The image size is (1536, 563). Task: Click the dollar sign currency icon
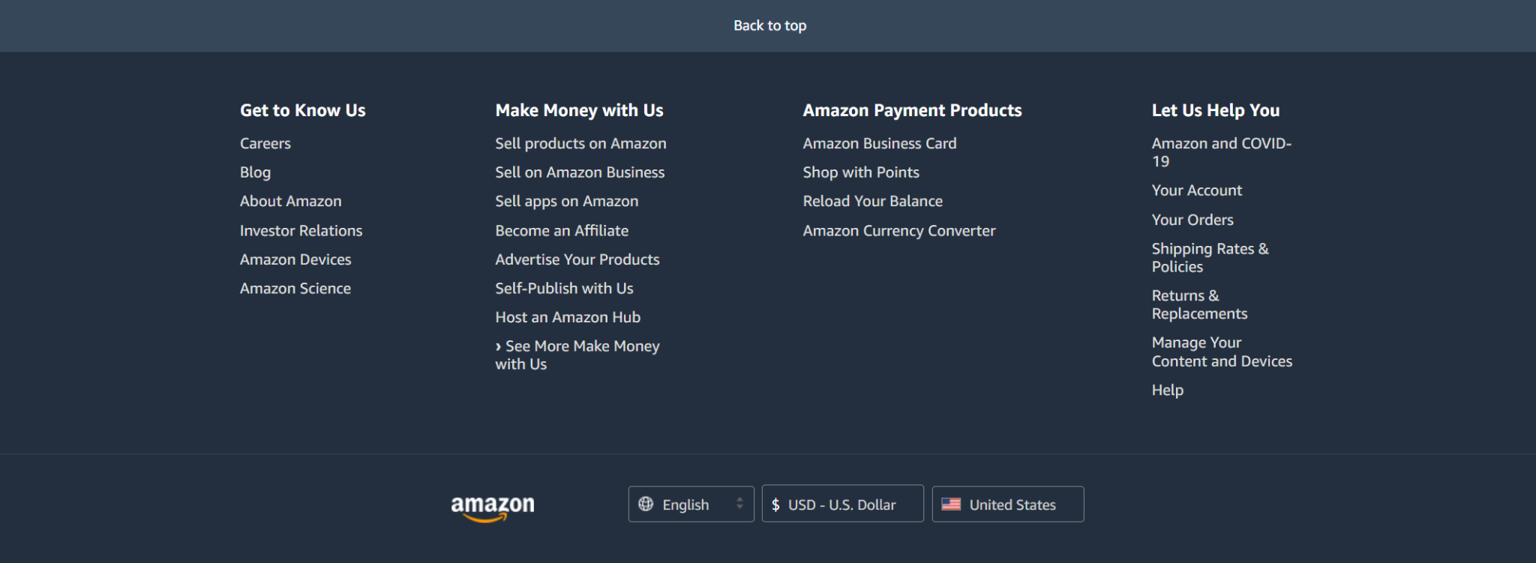(775, 505)
